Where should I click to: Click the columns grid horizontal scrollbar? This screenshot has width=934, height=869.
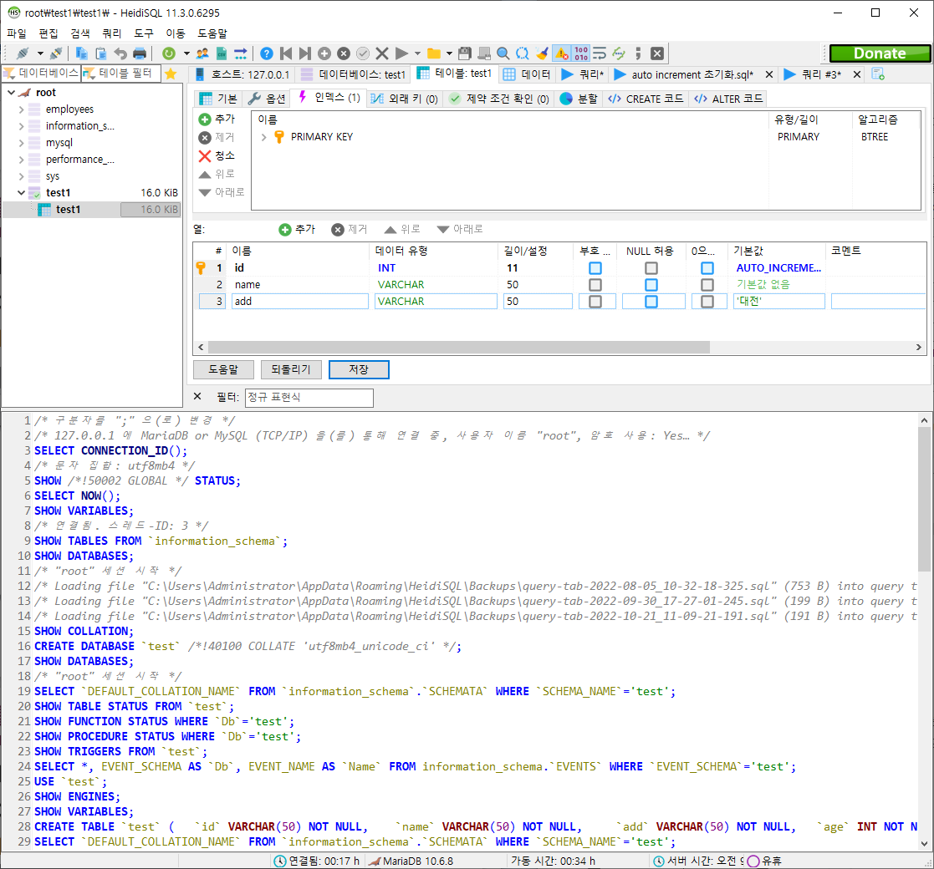(x=459, y=347)
